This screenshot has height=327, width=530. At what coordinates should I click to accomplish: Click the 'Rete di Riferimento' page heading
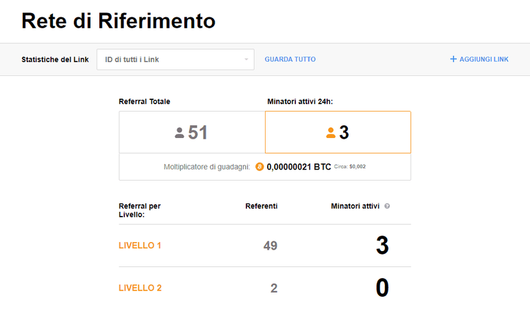pyautogui.click(x=118, y=21)
